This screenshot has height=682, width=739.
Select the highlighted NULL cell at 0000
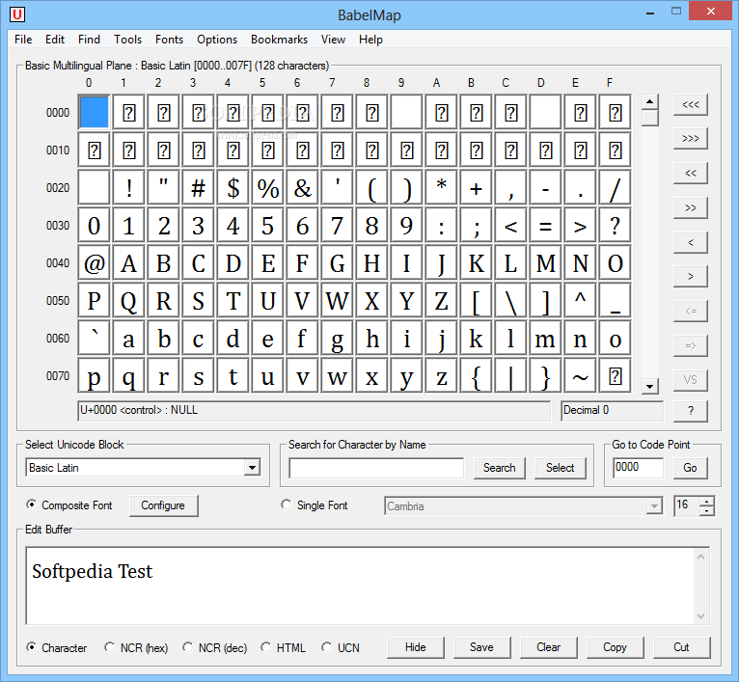tap(95, 112)
